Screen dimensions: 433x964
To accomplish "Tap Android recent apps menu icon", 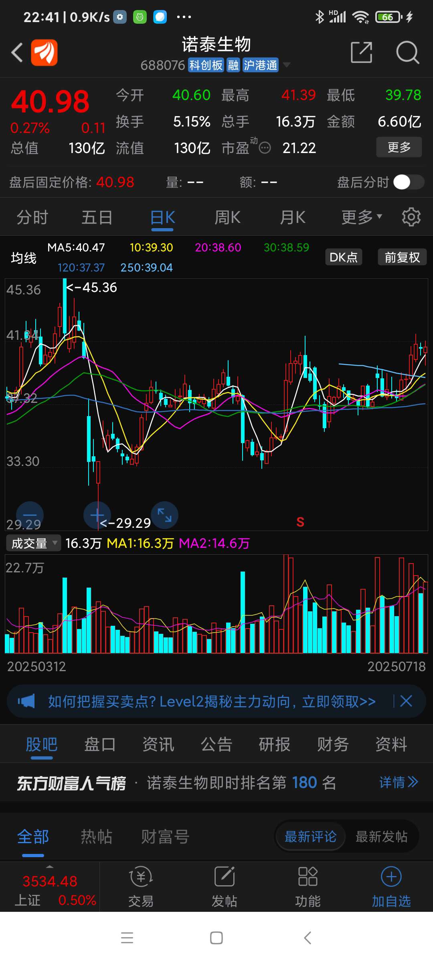I will tap(127, 937).
